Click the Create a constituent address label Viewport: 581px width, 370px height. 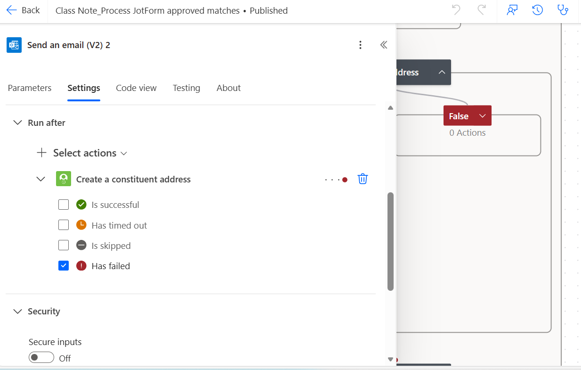point(133,179)
